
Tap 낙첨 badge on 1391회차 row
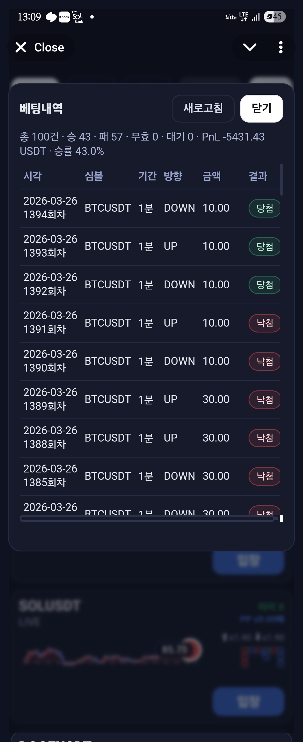pos(264,323)
